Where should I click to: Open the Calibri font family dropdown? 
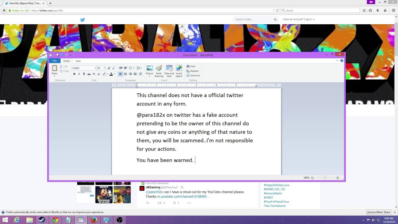point(95,68)
